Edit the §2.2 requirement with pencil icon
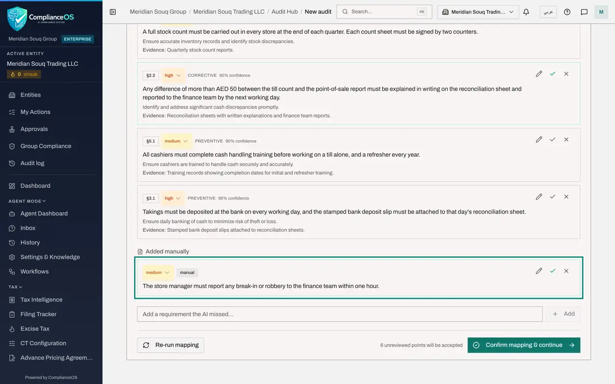 click(x=539, y=74)
